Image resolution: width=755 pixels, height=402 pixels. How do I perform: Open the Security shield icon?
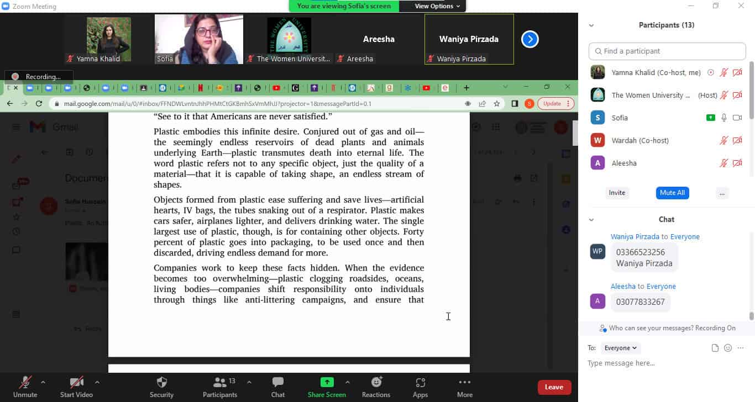(x=161, y=383)
